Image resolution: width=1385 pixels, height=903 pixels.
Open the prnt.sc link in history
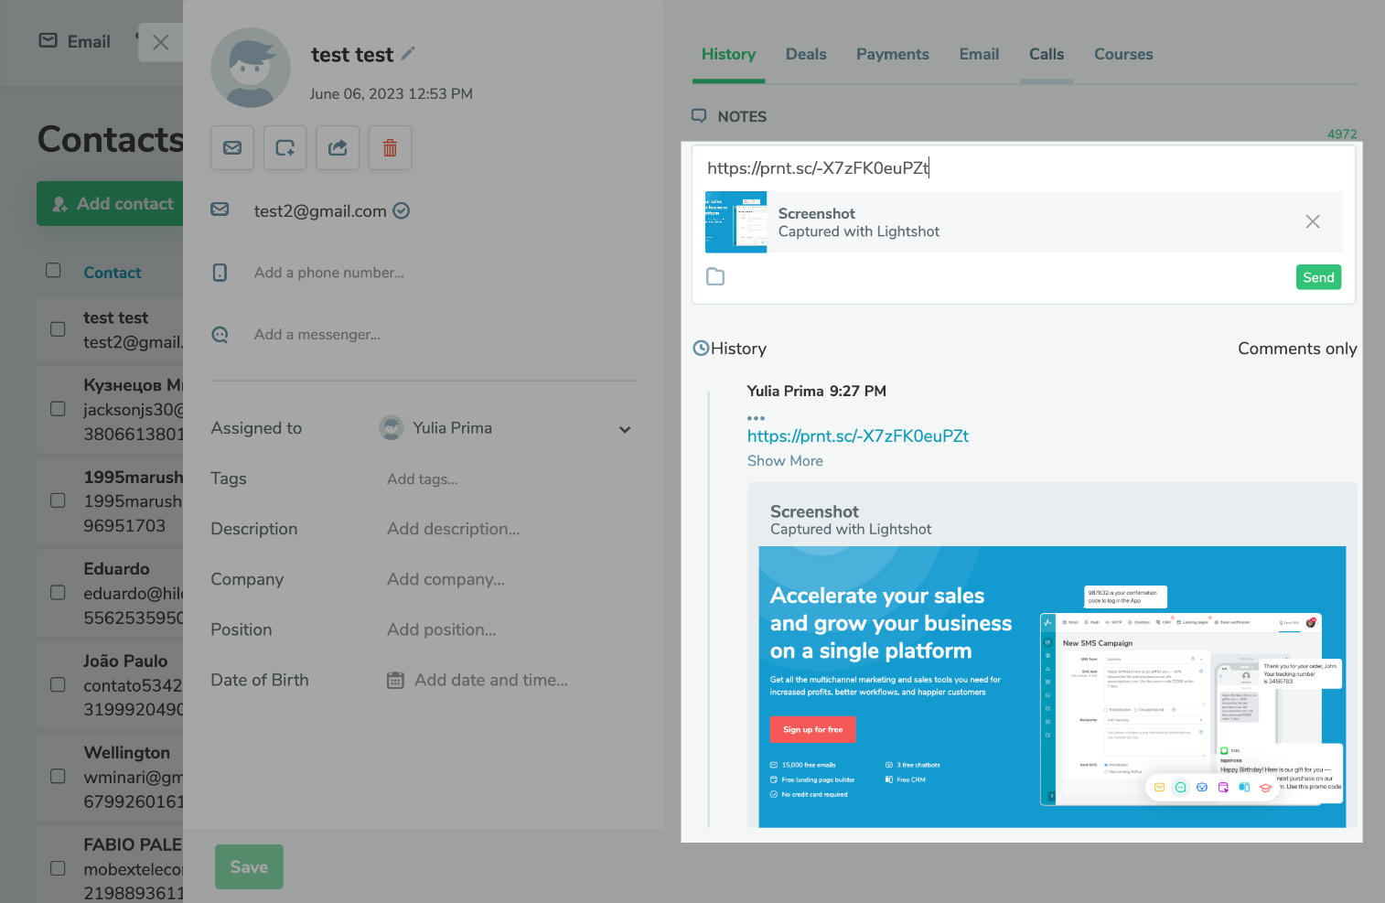coord(857,435)
